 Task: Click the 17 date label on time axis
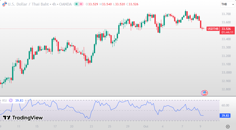(55, 126)
